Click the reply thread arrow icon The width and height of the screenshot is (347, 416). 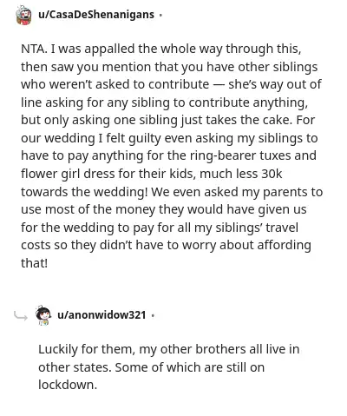[x=21, y=316]
